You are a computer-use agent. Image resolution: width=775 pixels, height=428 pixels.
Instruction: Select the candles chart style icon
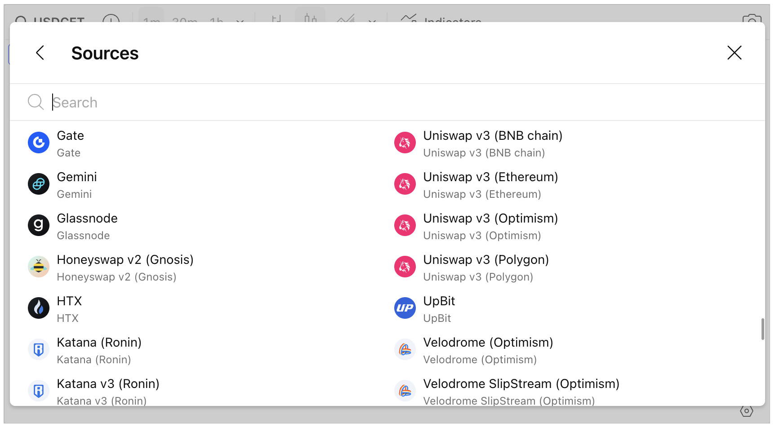point(310,17)
